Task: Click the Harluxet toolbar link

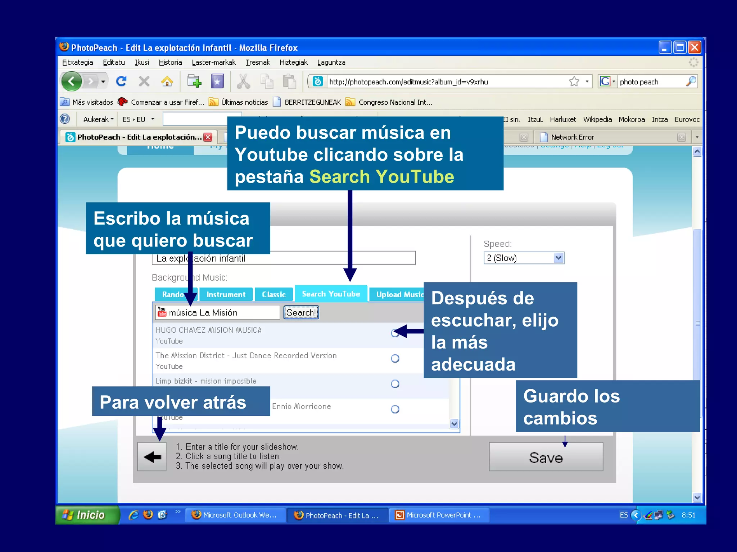Action: [563, 119]
